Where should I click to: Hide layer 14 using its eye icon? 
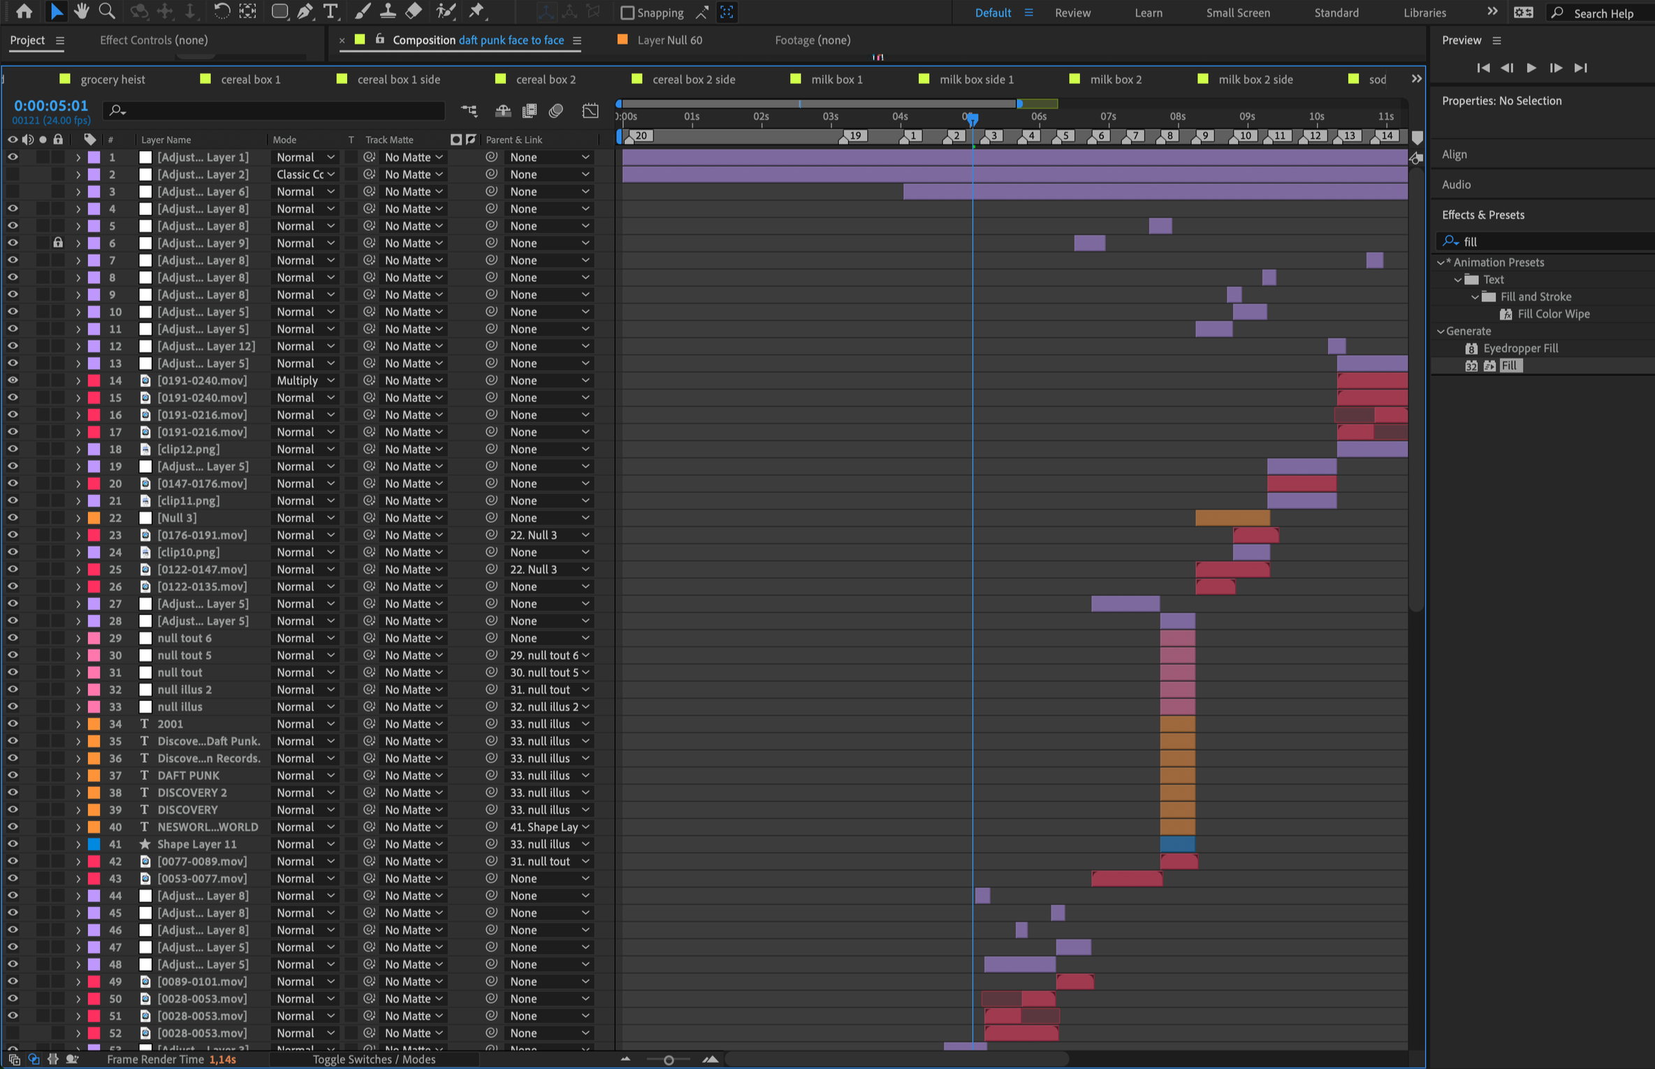(x=13, y=381)
